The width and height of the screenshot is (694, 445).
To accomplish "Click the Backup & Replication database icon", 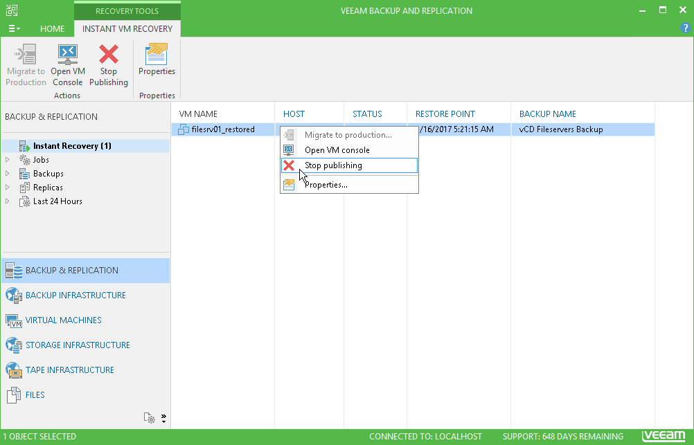I will click(14, 271).
